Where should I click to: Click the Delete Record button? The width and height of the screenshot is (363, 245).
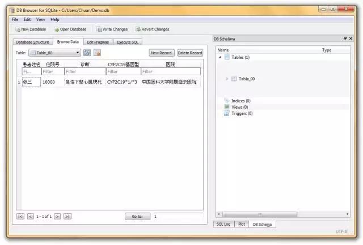[190, 53]
